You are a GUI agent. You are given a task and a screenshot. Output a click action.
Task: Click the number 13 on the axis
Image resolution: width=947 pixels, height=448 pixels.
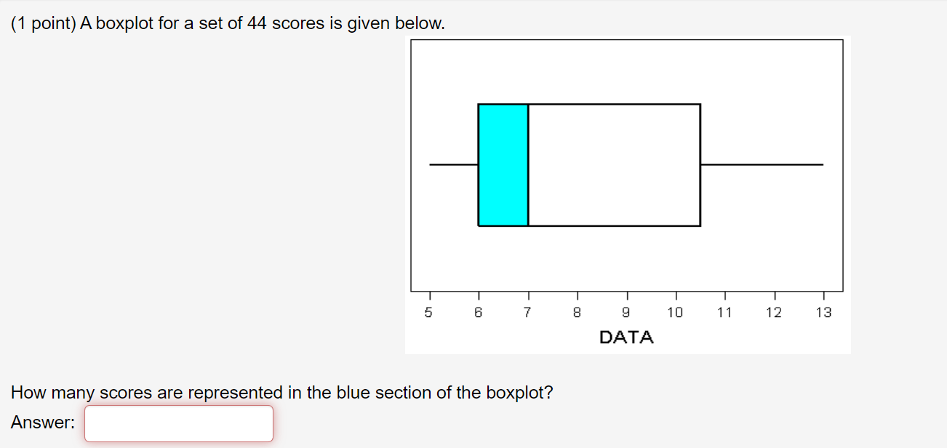click(x=824, y=312)
